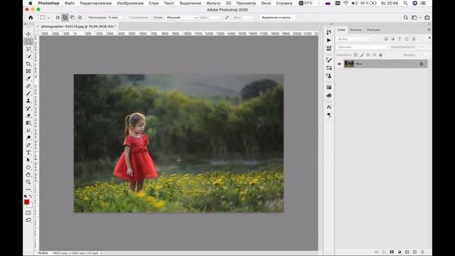
Task: Open the marquee tool preset picker
Action: [x=44, y=17]
